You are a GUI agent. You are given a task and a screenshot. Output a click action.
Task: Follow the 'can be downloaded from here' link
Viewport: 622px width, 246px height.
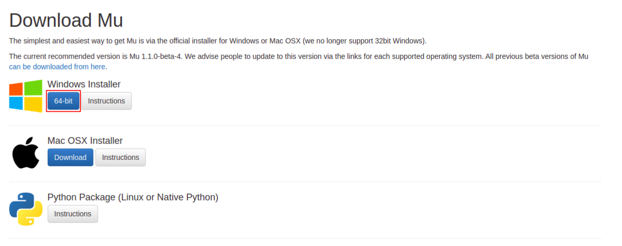click(57, 67)
